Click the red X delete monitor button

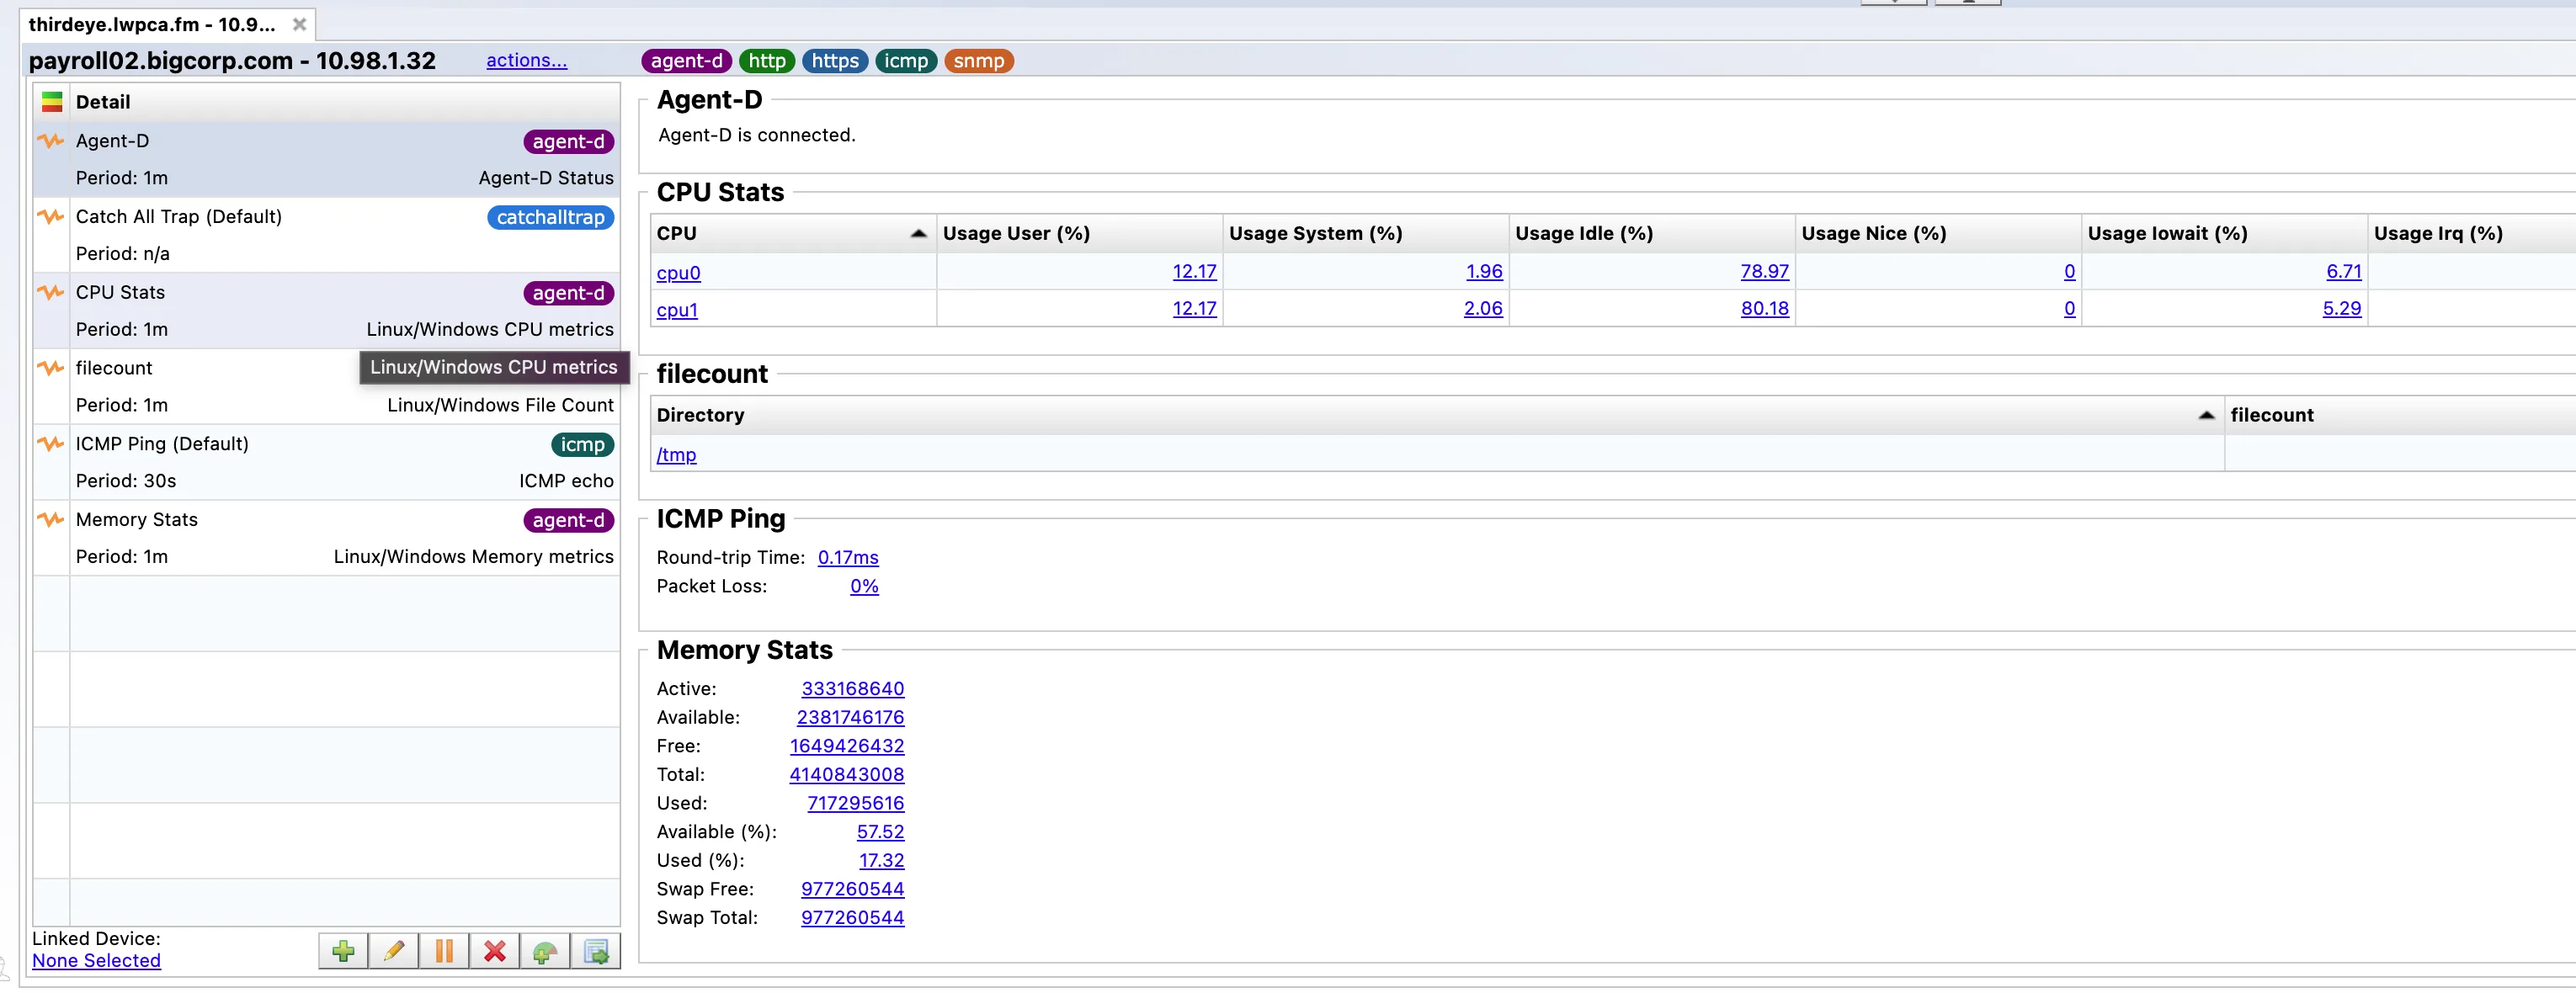pyautogui.click(x=495, y=951)
